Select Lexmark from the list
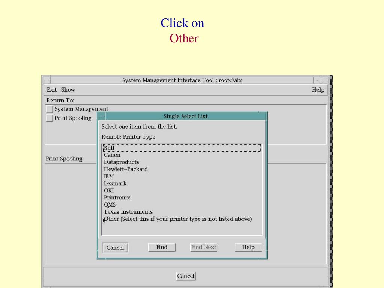 pos(115,183)
